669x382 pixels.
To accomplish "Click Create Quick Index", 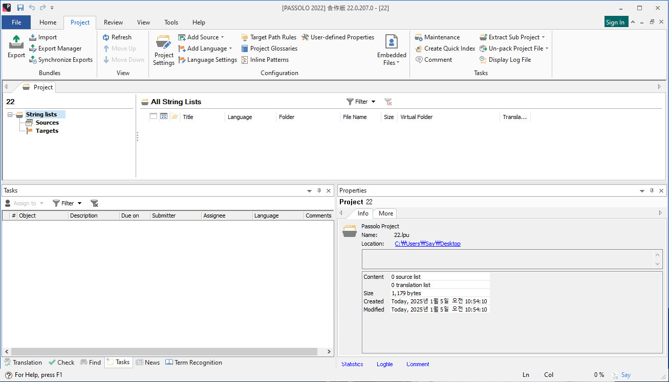I will [x=445, y=49].
